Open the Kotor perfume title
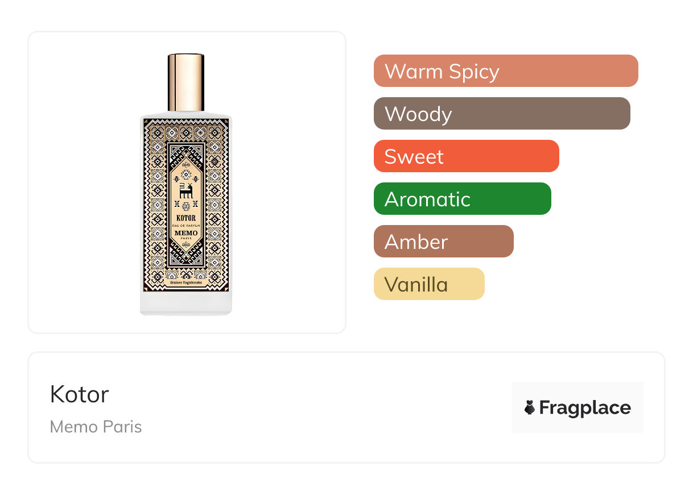The image size is (693, 491). (x=79, y=394)
